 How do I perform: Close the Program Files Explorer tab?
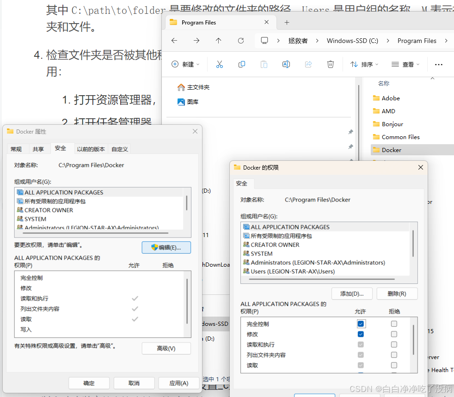click(x=266, y=22)
